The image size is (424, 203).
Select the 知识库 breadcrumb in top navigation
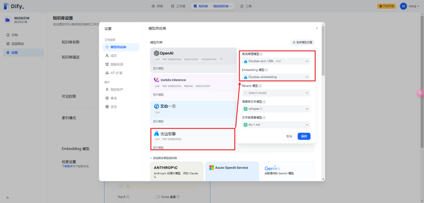click(201, 6)
